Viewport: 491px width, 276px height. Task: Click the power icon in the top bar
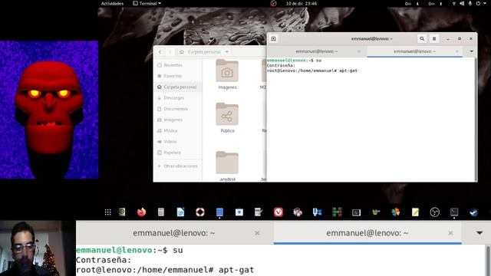coord(478,3)
